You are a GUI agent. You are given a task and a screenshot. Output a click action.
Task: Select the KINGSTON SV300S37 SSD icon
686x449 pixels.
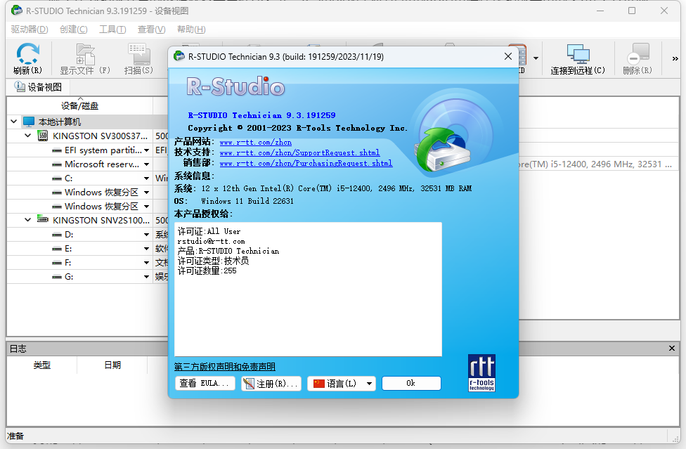click(x=43, y=136)
